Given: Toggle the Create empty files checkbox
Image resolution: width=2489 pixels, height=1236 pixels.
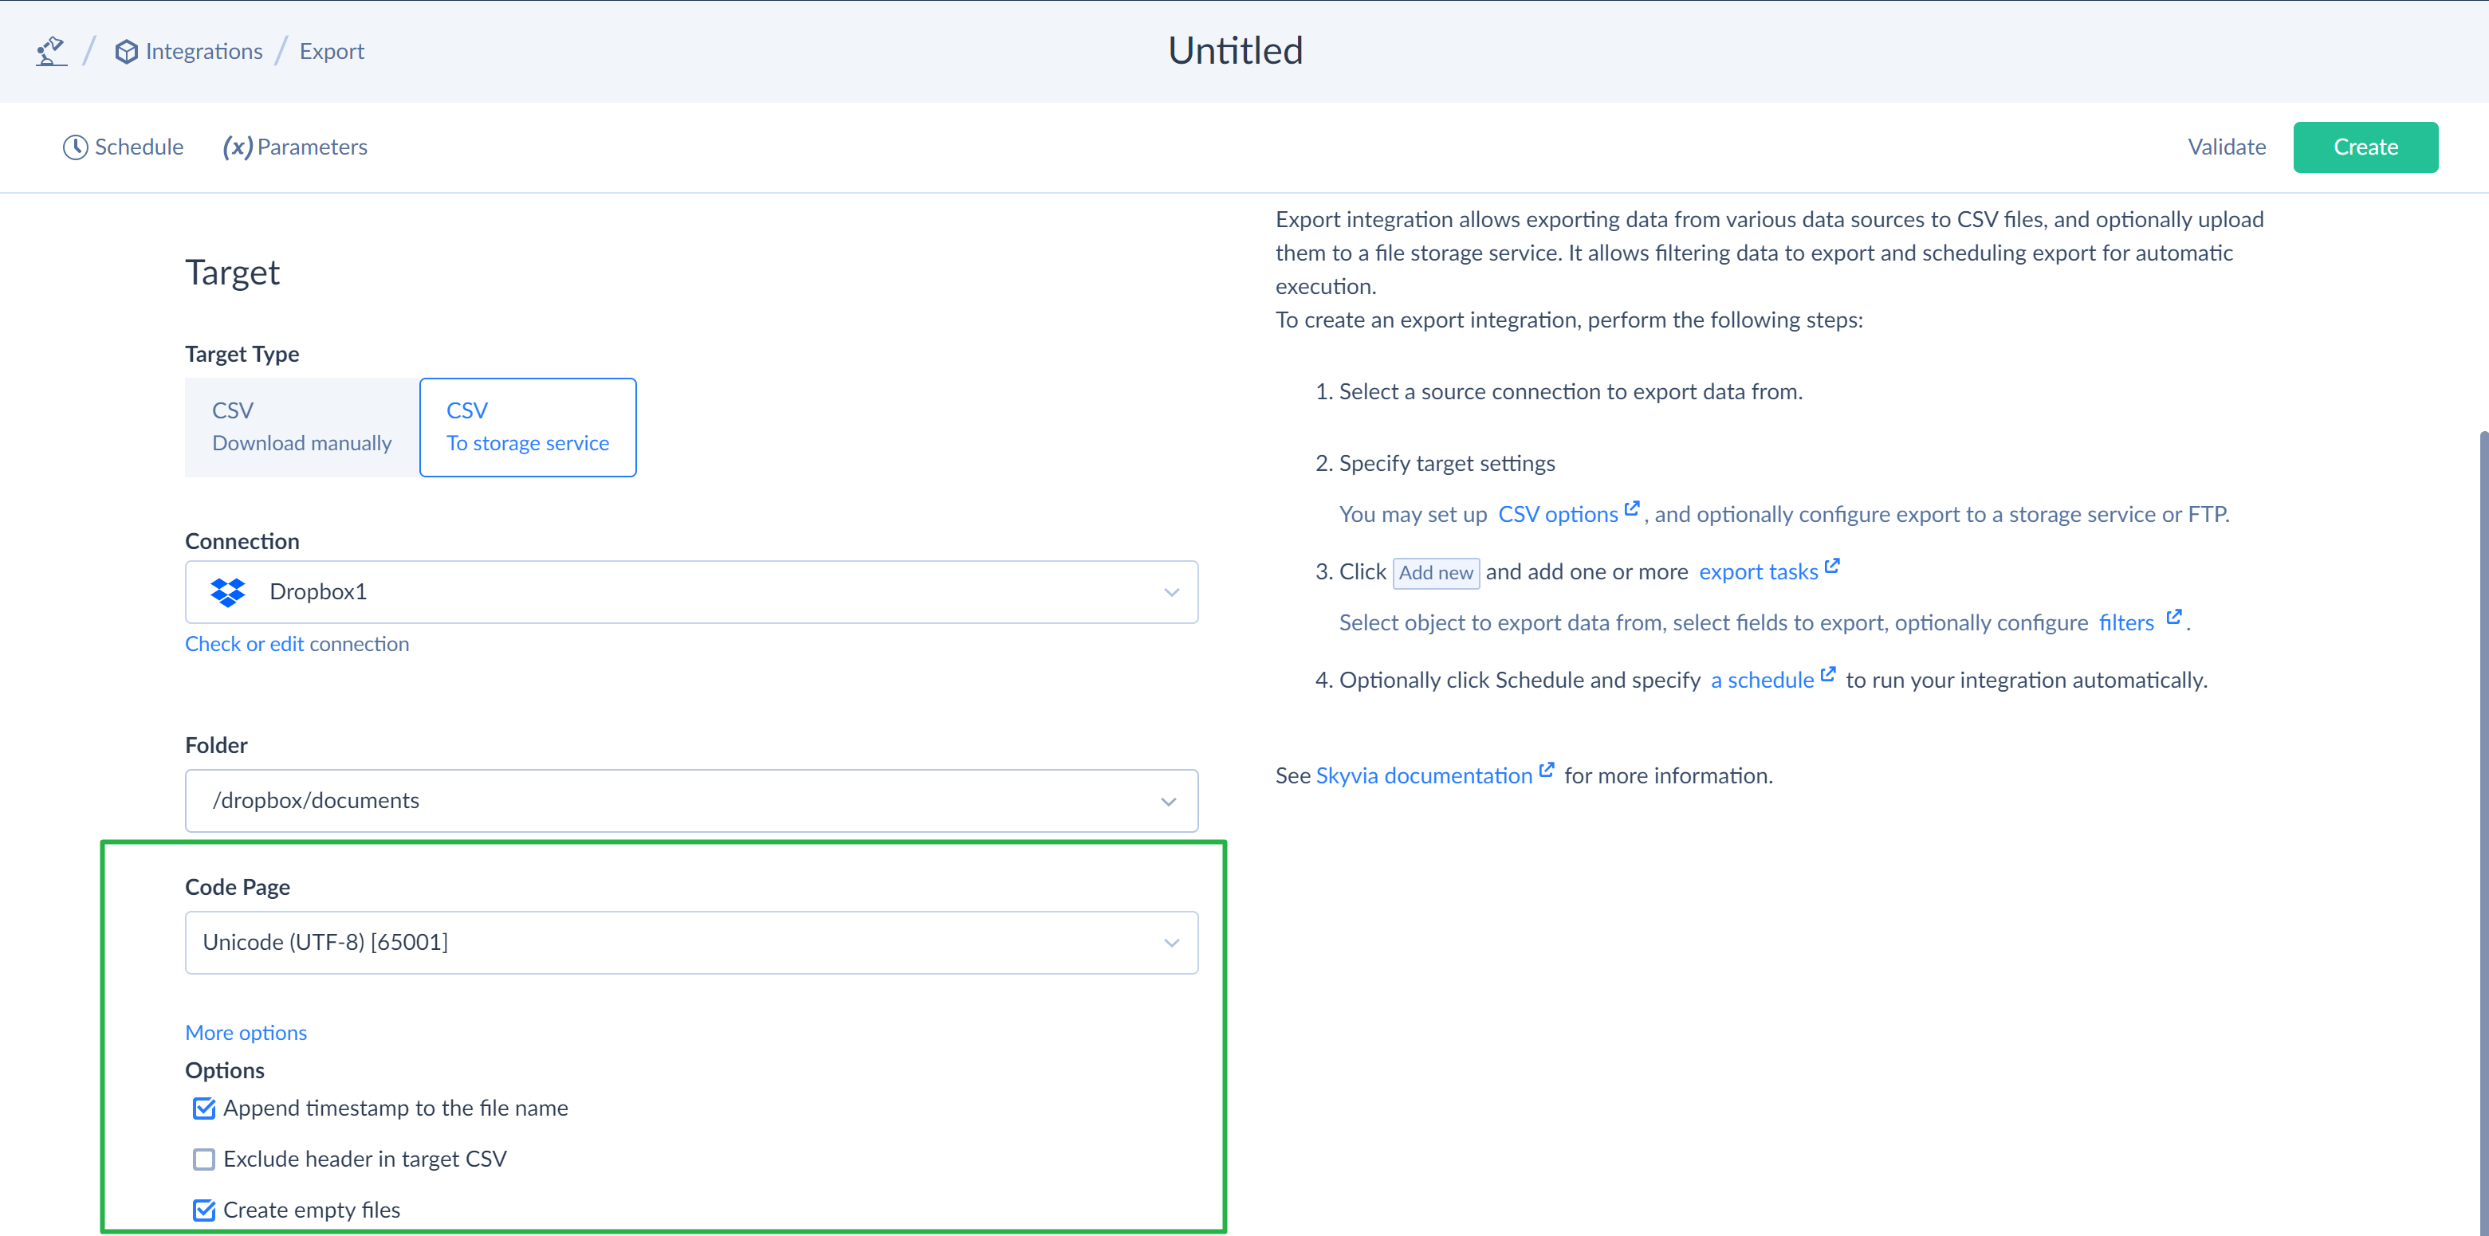Looking at the screenshot, I should pyautogui.click(x=204, y=1210).
